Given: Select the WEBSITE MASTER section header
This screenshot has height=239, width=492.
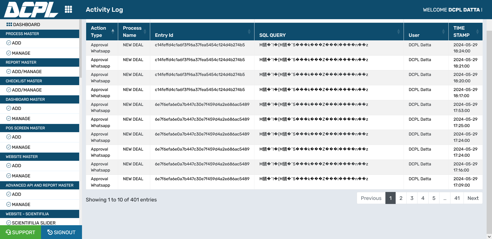Looking at the screenshot, I should coord(39,157).
